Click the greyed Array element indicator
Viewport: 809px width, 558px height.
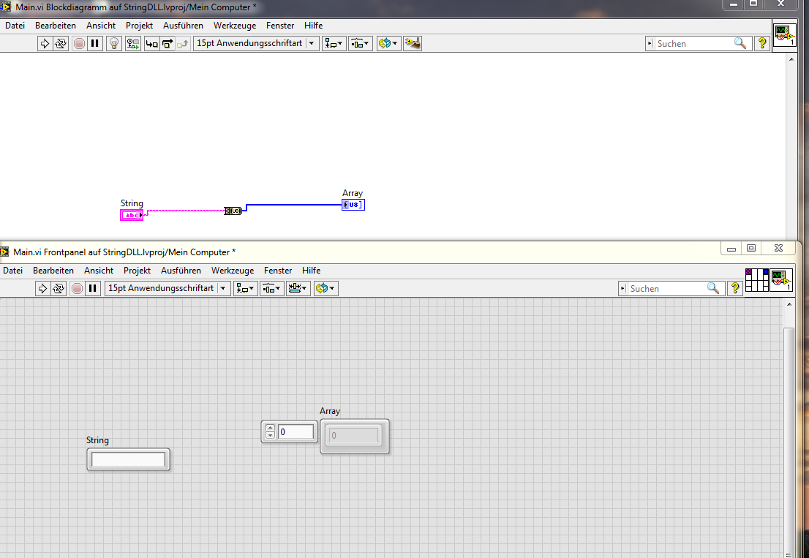tap(355, 436)
